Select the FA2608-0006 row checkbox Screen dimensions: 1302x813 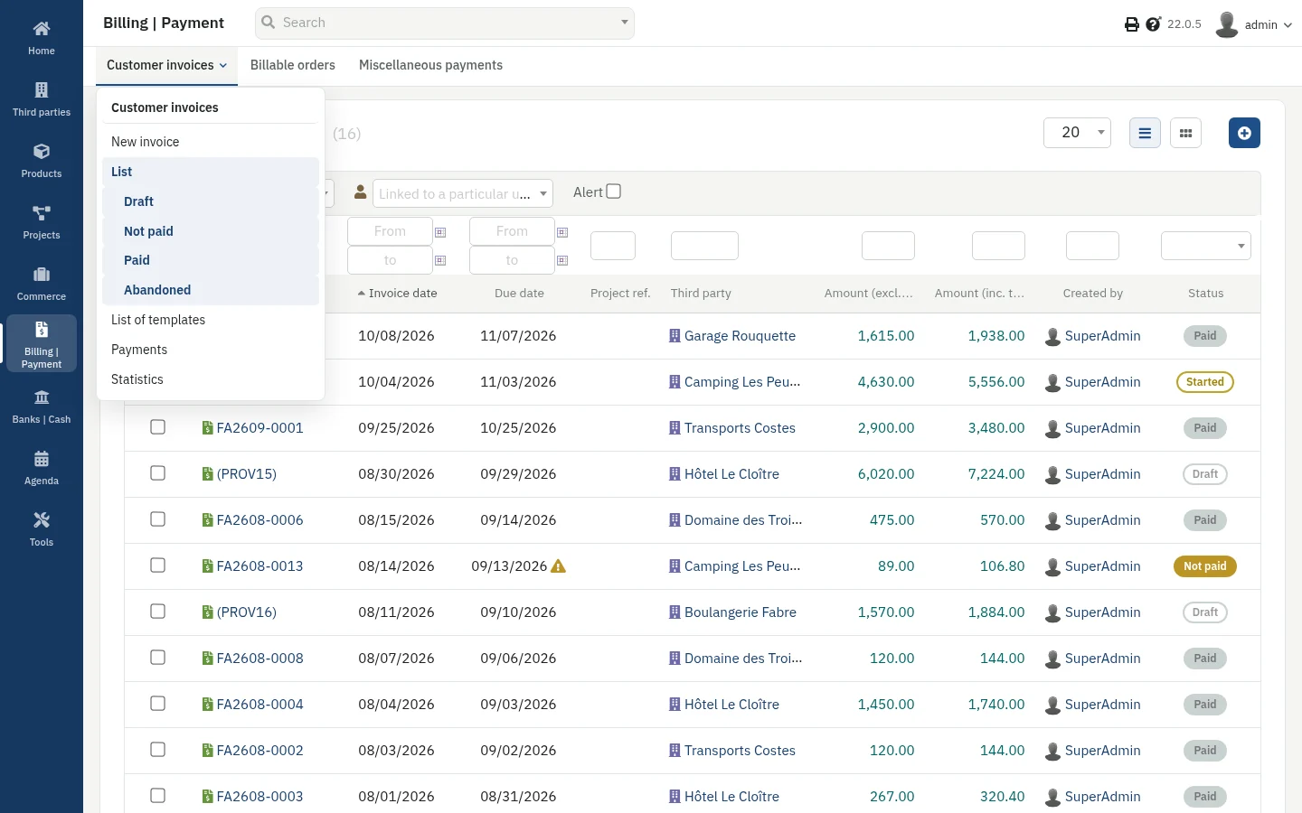pyautogui.click(x=157, y=519)
